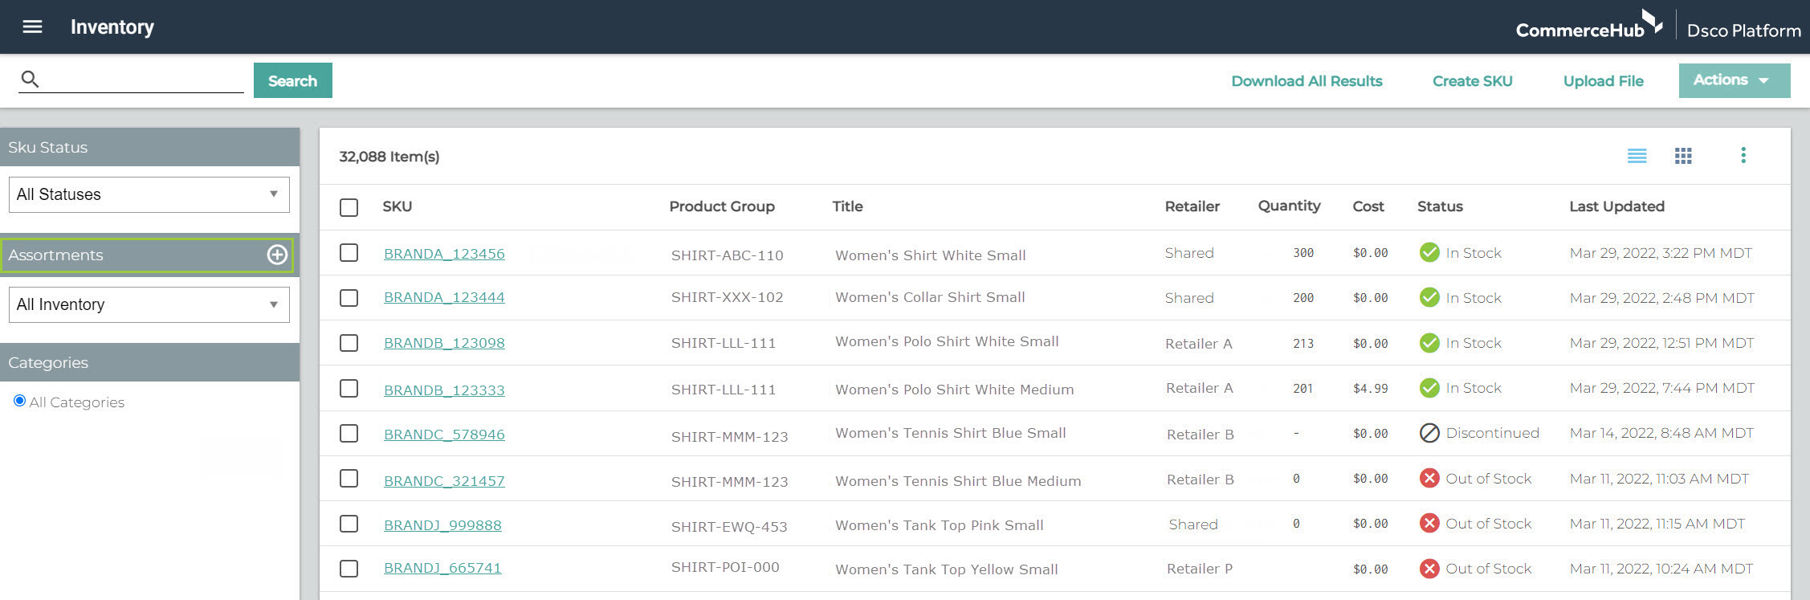1810x600 pixels.
Task: Check the select-all checkbox in header
Action: tap(349, 207)
